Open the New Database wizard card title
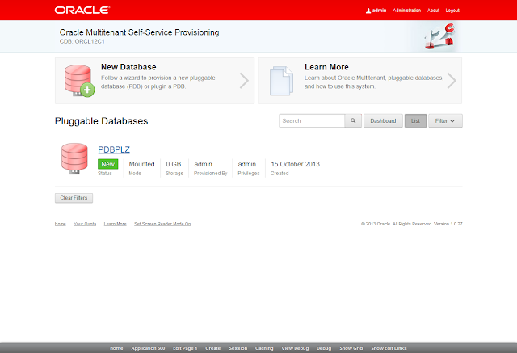 [x=128, y=67]
